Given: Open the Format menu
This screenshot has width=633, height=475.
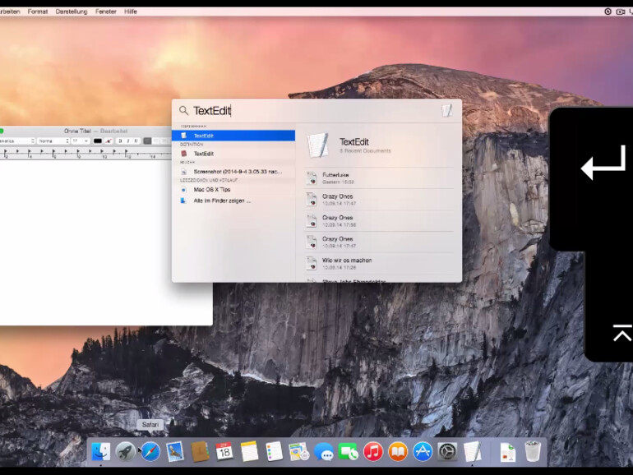Looking at the screenshot, I should (38, 12).
